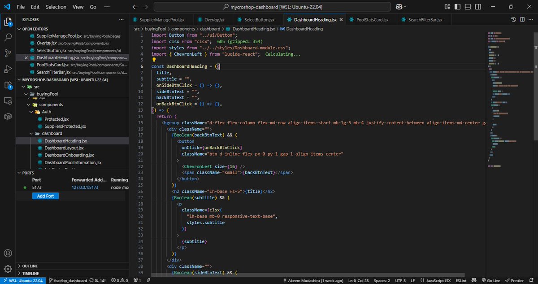538x284 pixels.
Task: Close the DashboardHeading.jsx tab
Action: pyautogui.click(x=341, y=20)
